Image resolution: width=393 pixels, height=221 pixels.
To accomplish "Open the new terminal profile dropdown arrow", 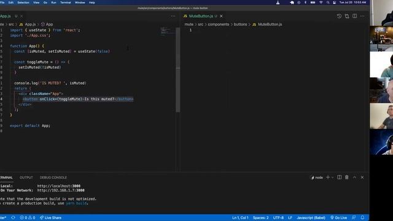I will (x=333, y=177).
